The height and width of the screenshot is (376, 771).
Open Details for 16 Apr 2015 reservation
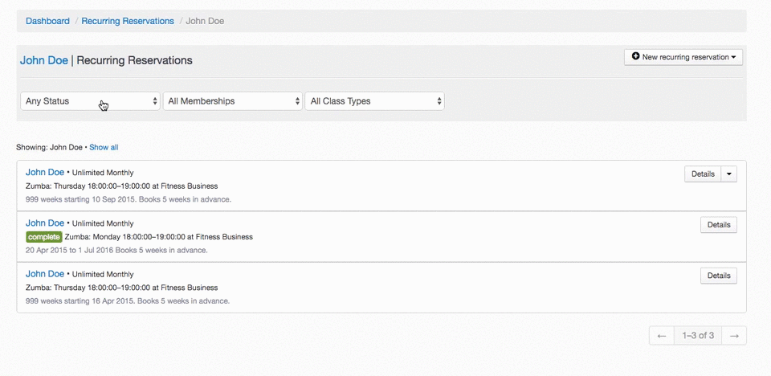coord(719,276)
